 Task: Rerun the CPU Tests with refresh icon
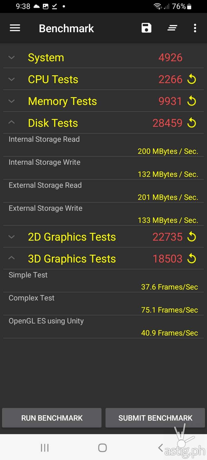tap(192, 79)
